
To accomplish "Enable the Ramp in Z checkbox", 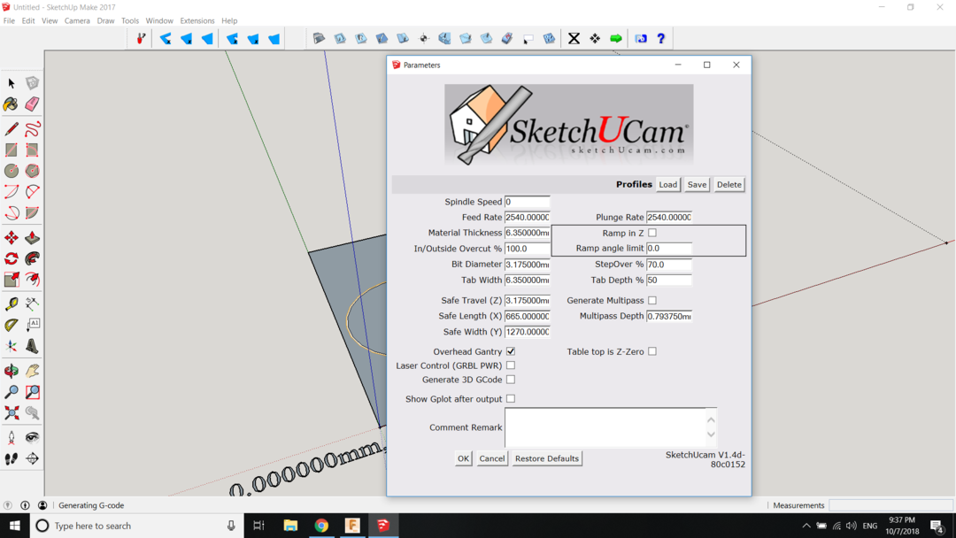I will [652, 233].
